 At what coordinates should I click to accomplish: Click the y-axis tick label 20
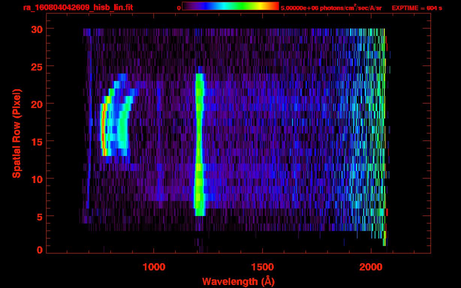click(36, 104)
